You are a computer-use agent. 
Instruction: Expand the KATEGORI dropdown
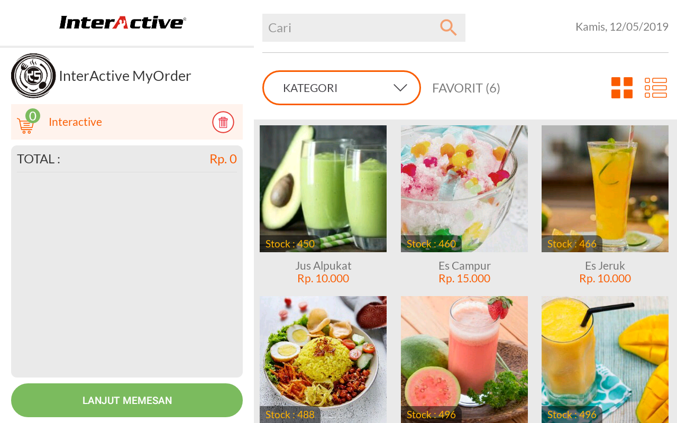[x=342, y=88]
